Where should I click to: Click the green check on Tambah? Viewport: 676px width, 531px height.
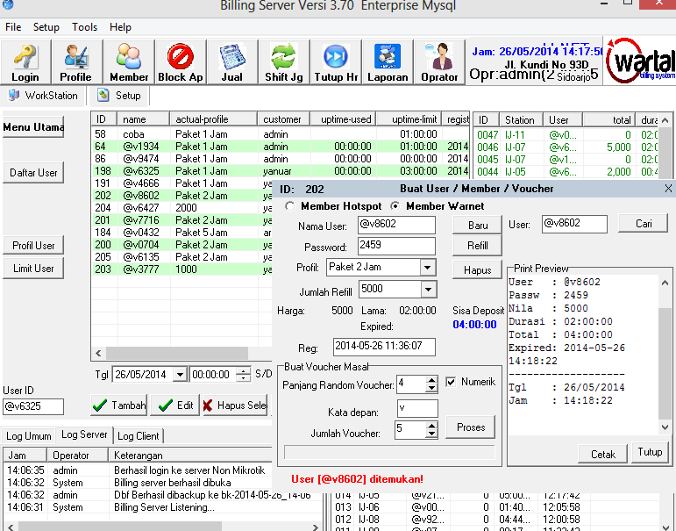click(x=100, y=405)
